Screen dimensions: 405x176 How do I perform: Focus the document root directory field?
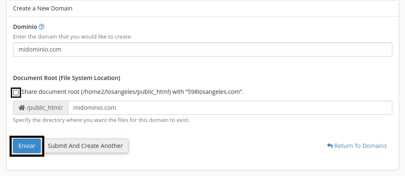pyautogui.click(x=230, y=108)
